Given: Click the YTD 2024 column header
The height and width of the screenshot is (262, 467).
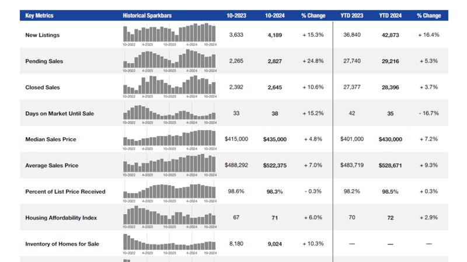Looking at the screenshot, I should click(x=391, y=15).
